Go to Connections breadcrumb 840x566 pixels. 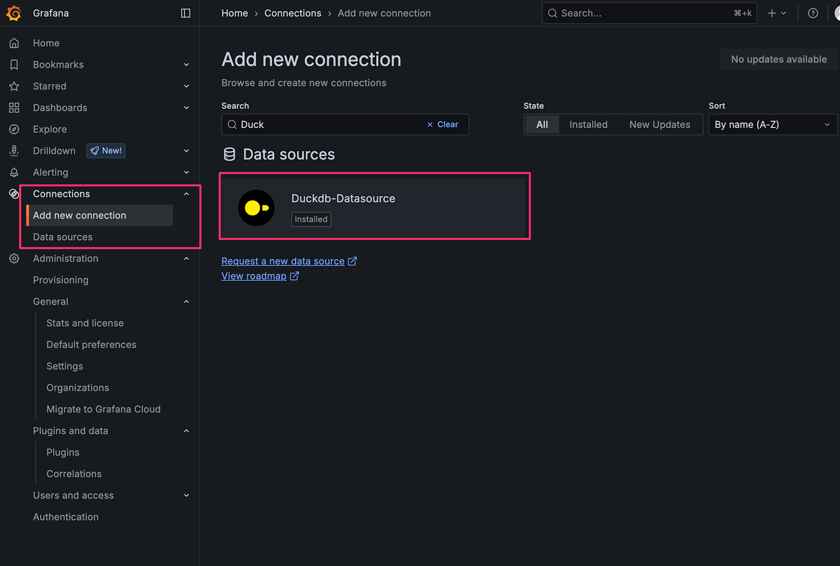(x=293, y=13)
